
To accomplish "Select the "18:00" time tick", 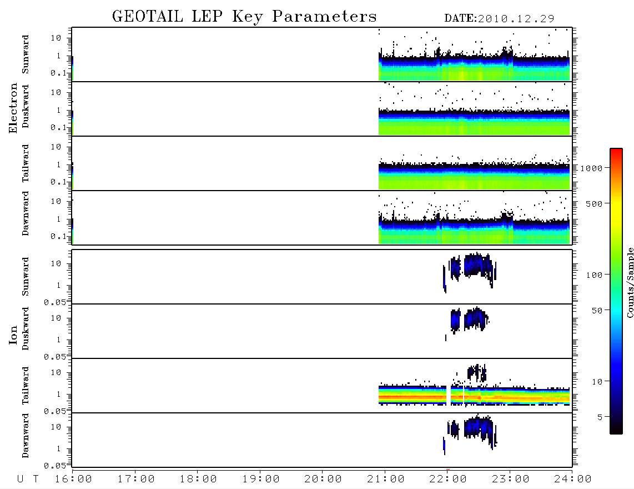I will 199,479.
